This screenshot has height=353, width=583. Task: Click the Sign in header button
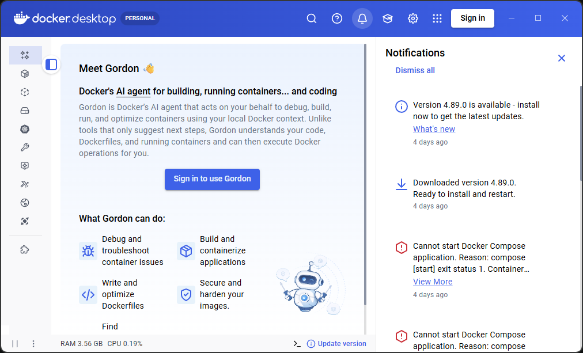click(x=472, y=18)
